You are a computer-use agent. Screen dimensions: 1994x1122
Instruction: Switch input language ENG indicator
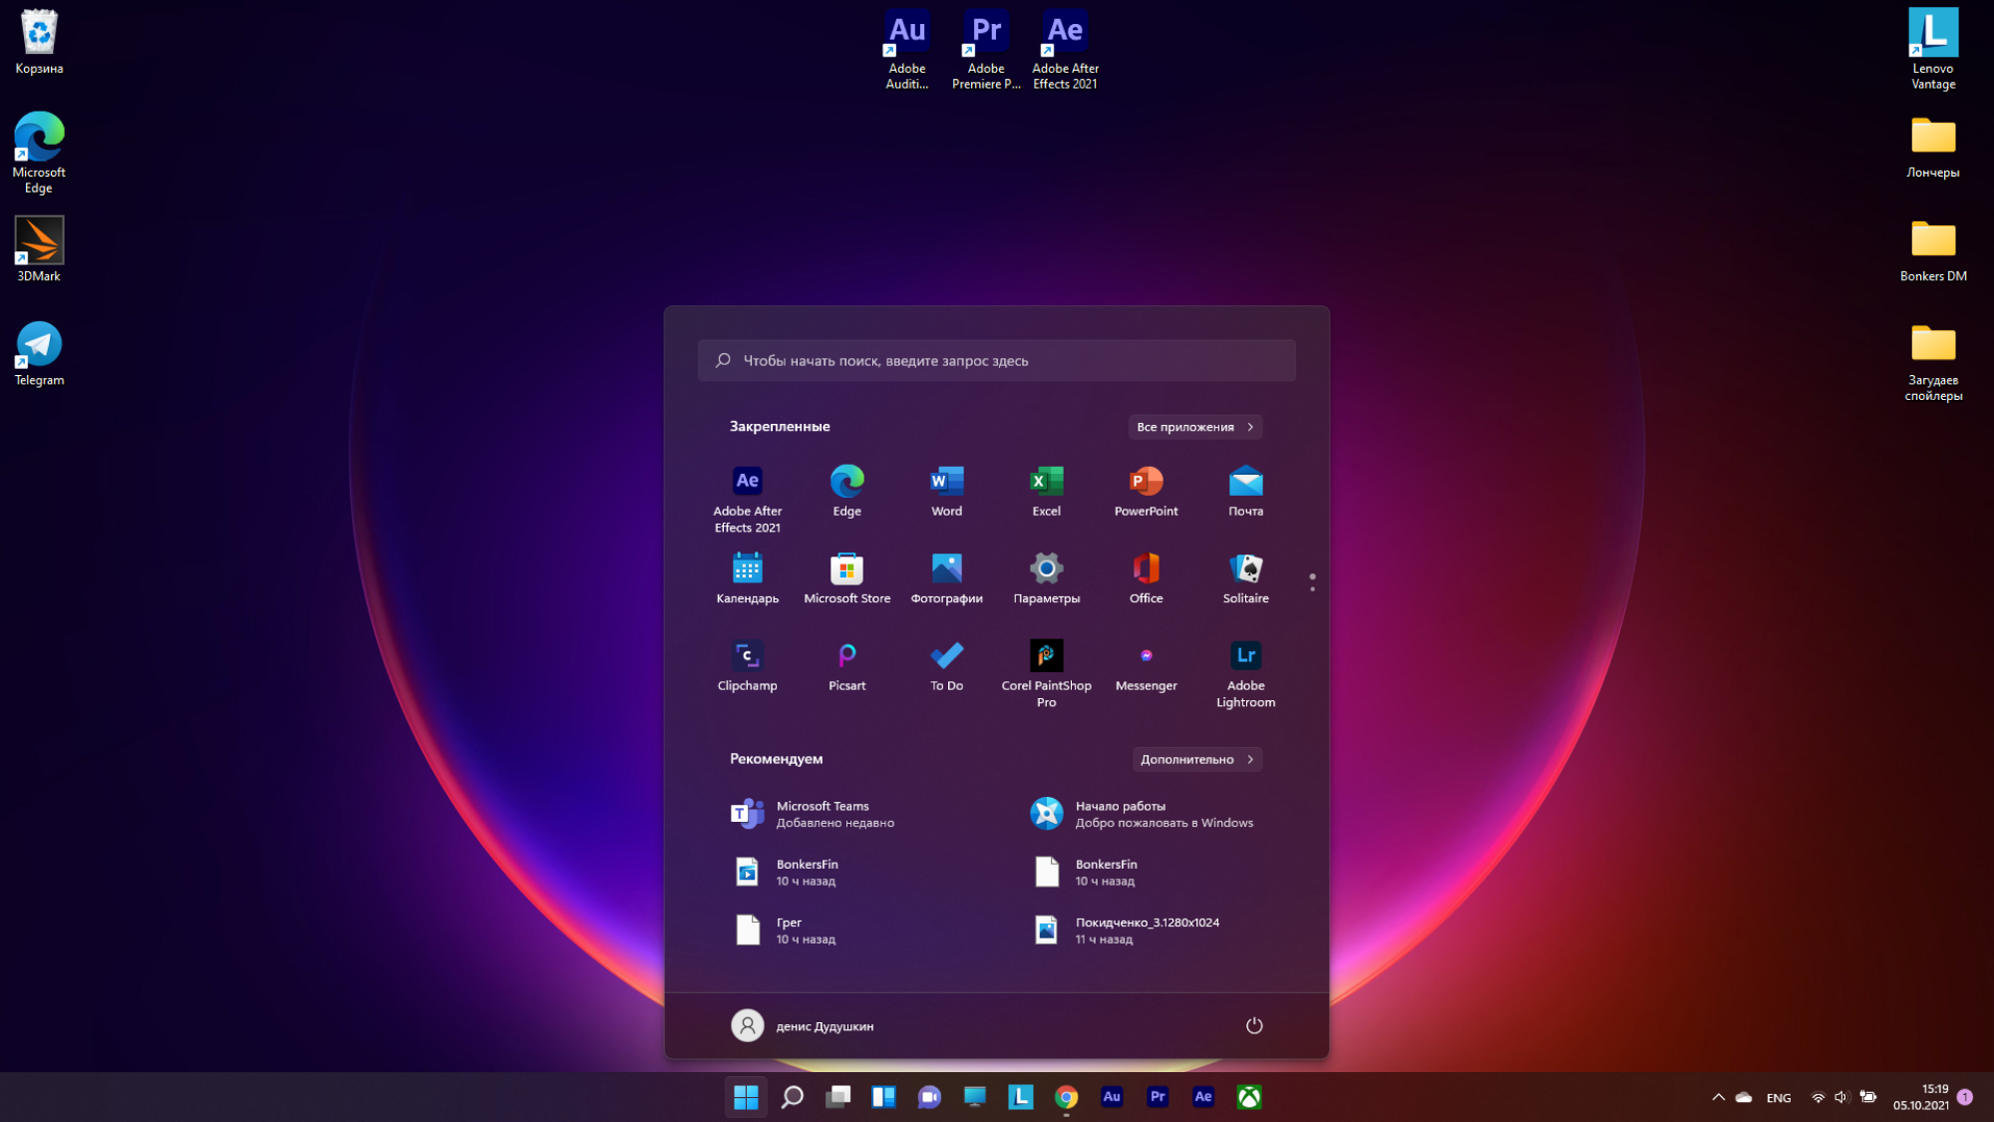point(1779,1098)
